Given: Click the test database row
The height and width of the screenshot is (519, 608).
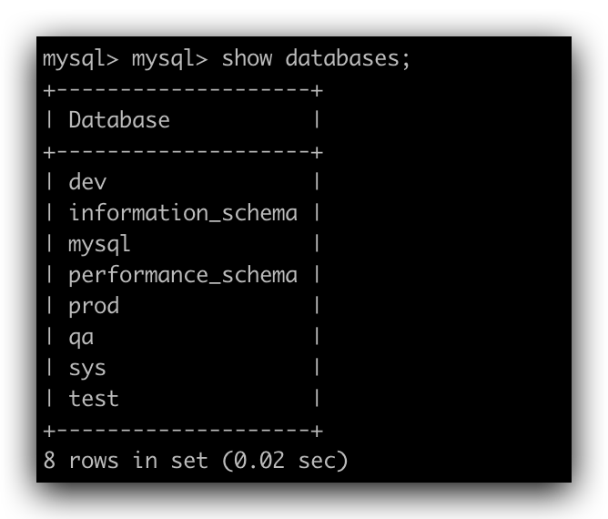Looking at the screenshot, I should tap(94, 399).
